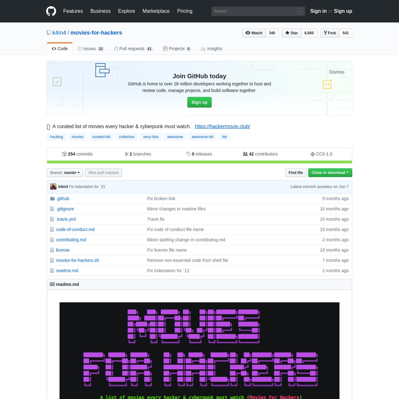The width and height of the screenshot is (399, 399).
Task: Click the GitHub octocat logo
Action: point(51,11)
